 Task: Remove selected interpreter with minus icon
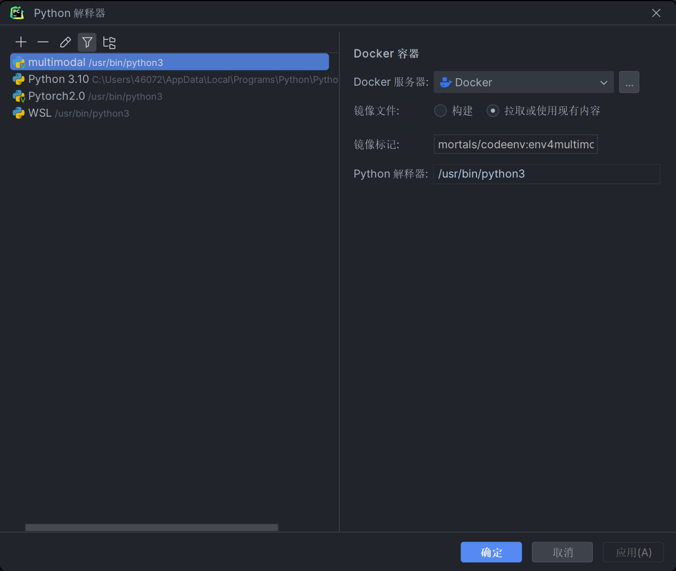click(43, 42)
